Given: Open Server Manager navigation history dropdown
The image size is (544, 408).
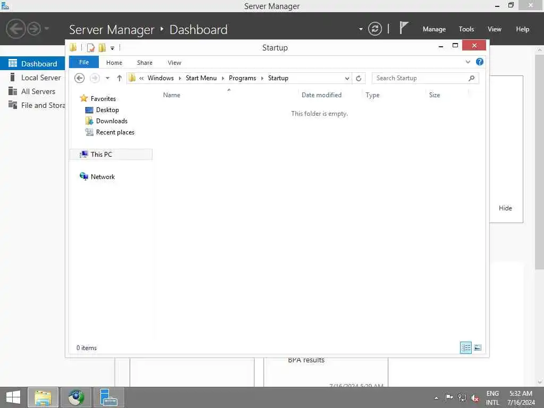Looking at the screenshot, I should [47, 29].
